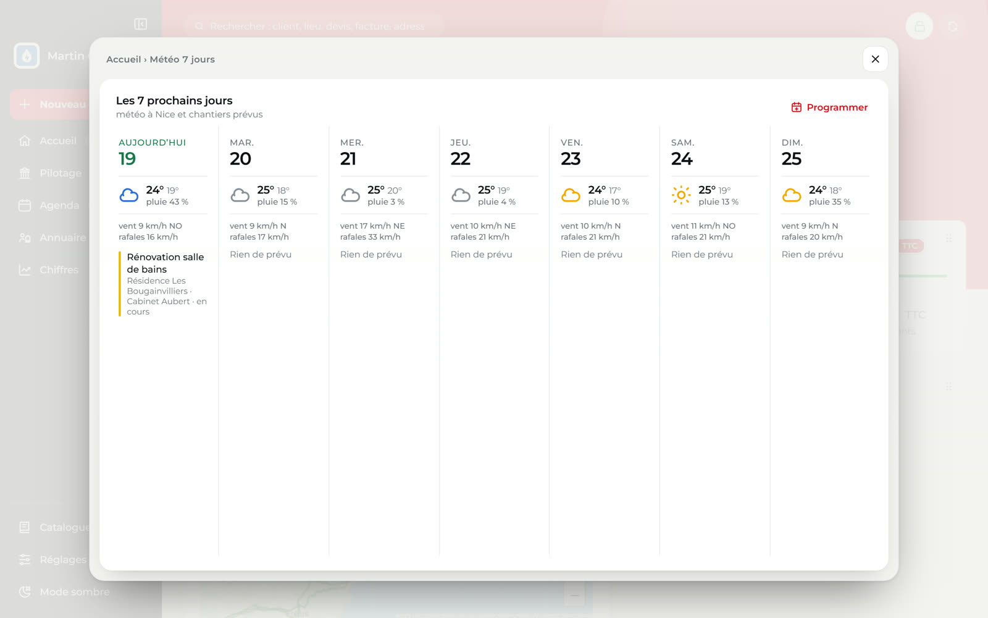
Task: Click Saturday 24 sun icon
Action: 681,195
